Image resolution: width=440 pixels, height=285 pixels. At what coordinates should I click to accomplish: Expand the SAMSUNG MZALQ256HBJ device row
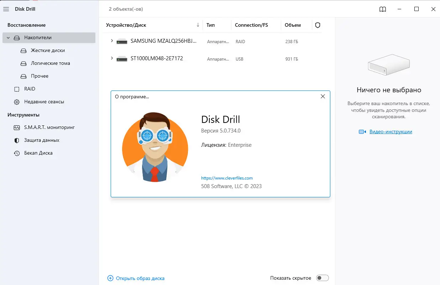coord(112,41)
